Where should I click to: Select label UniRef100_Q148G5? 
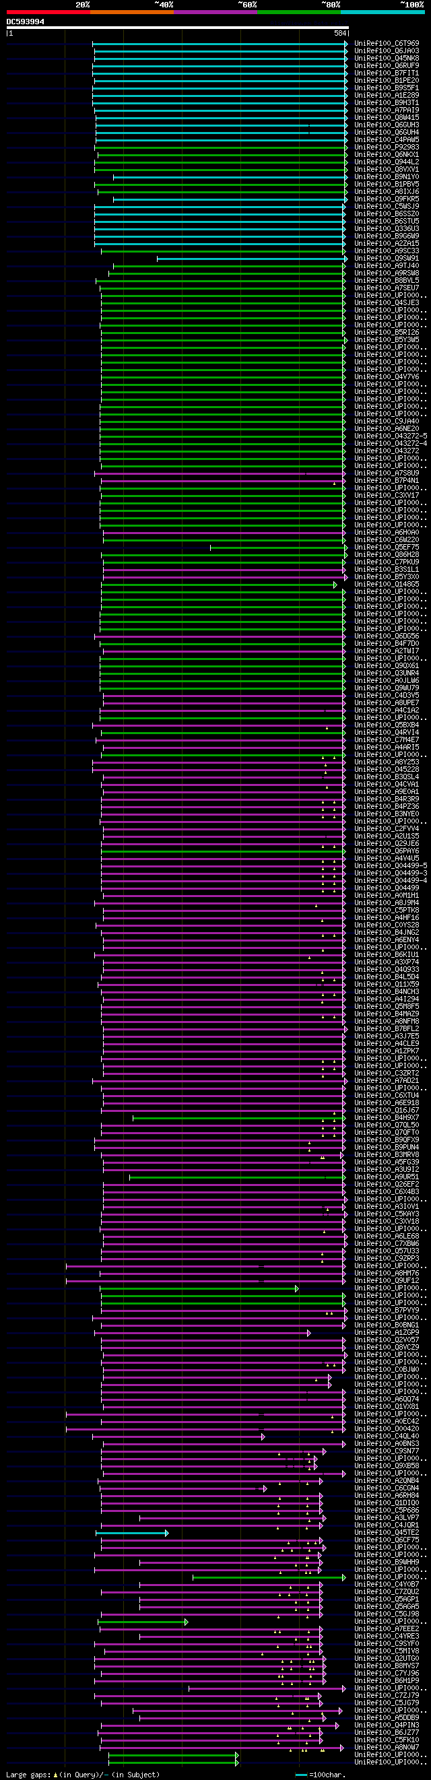coord(387,585)
